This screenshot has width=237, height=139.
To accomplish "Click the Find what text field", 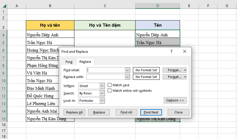I will (x=106, y=70).
